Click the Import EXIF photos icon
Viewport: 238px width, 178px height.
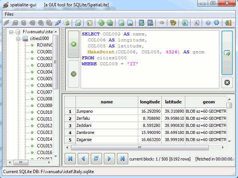click(173, 23)
